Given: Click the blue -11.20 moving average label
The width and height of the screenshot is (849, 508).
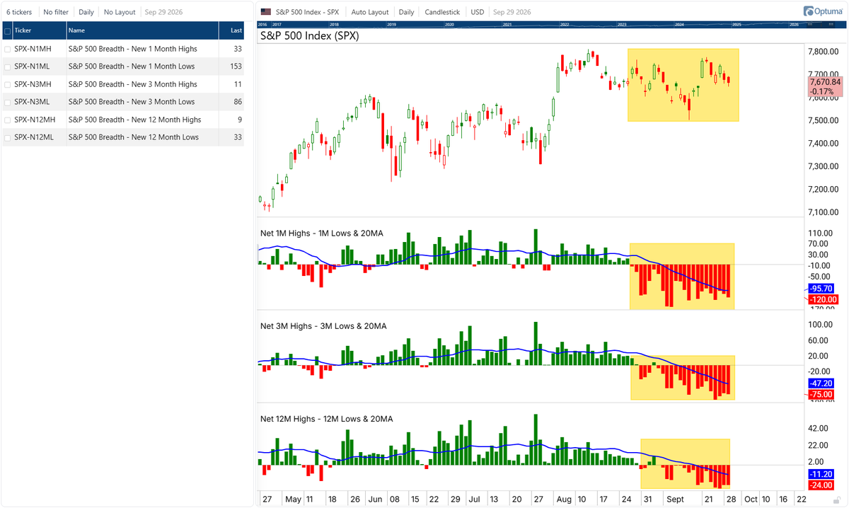Looking at the screenshot, I should point(821,474).
